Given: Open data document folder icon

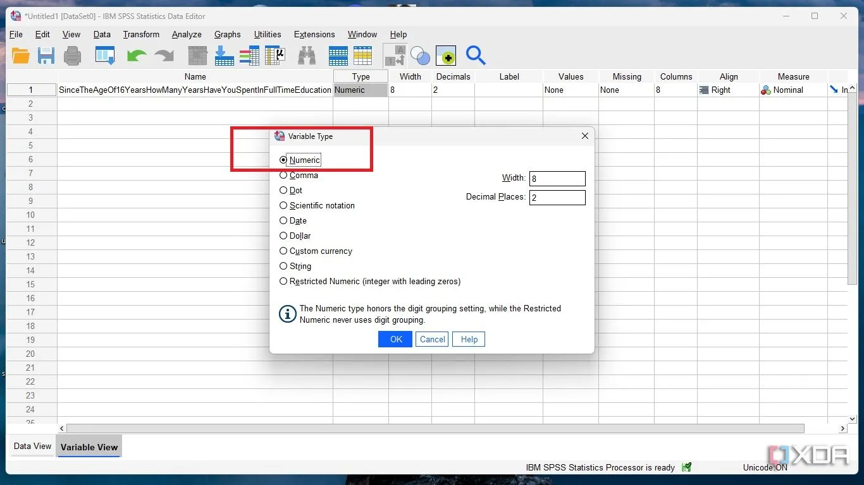Looking at the screenshot, I should click(x=21, y=56).
